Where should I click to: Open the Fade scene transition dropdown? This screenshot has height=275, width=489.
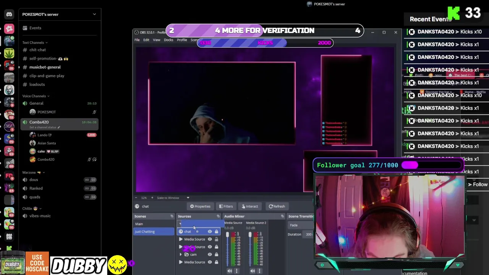pos(301,225)
